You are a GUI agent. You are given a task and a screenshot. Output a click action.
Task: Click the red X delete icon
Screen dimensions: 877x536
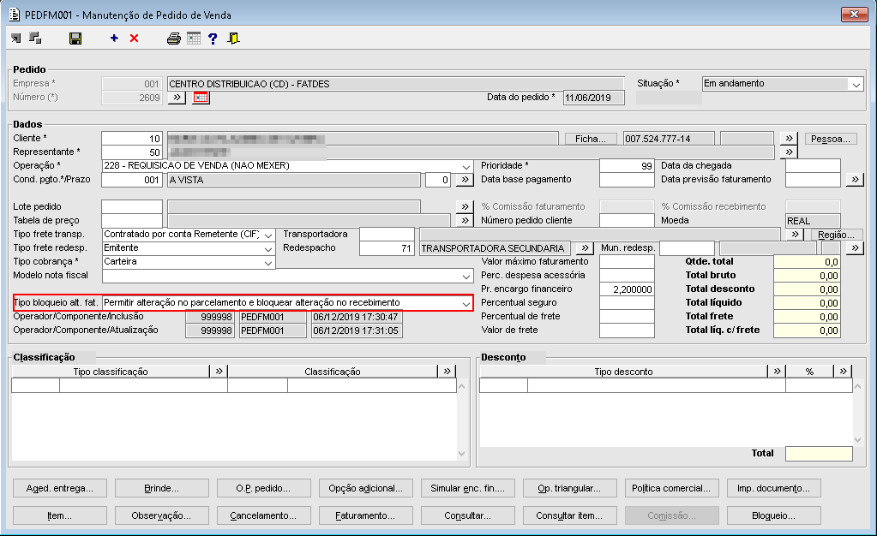tap(135, 38)
